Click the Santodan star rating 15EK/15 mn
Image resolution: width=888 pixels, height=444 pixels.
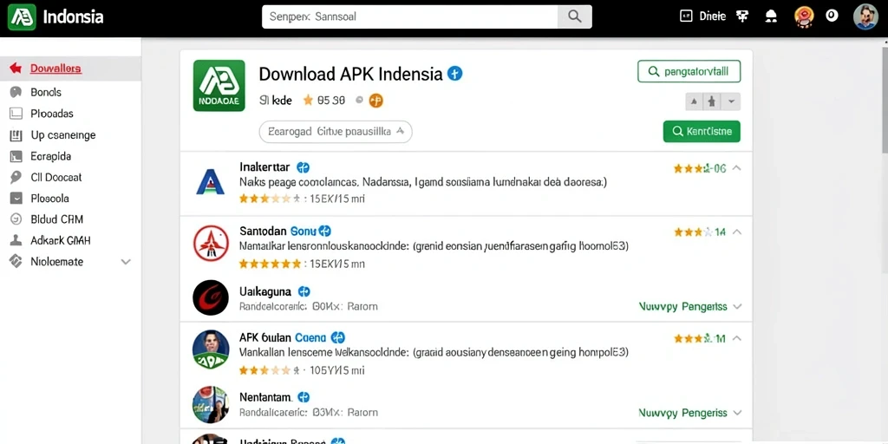point(302,264)
